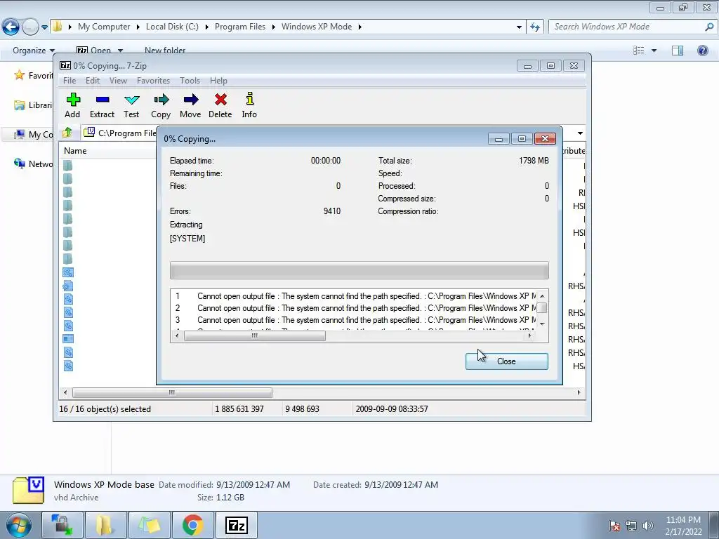Viewport: 719px width, 539px height.
Task: Select the Network item in navigation pane
Action: coord(33,164)
